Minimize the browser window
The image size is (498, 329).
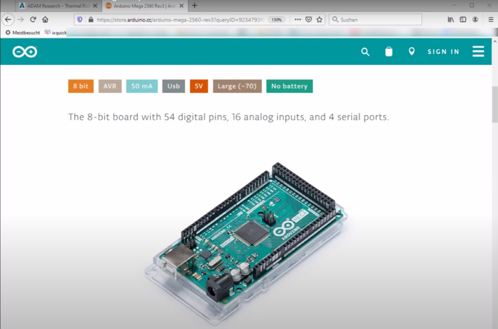(454, 5)
